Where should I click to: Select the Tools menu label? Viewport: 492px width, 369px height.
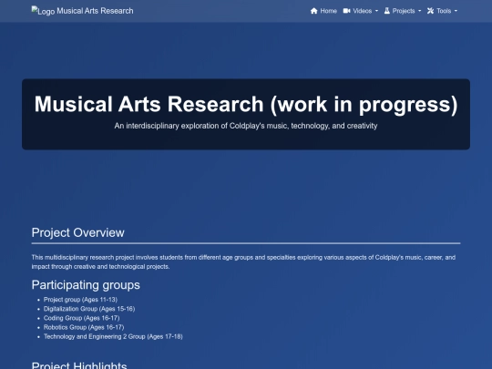point(444,11)
